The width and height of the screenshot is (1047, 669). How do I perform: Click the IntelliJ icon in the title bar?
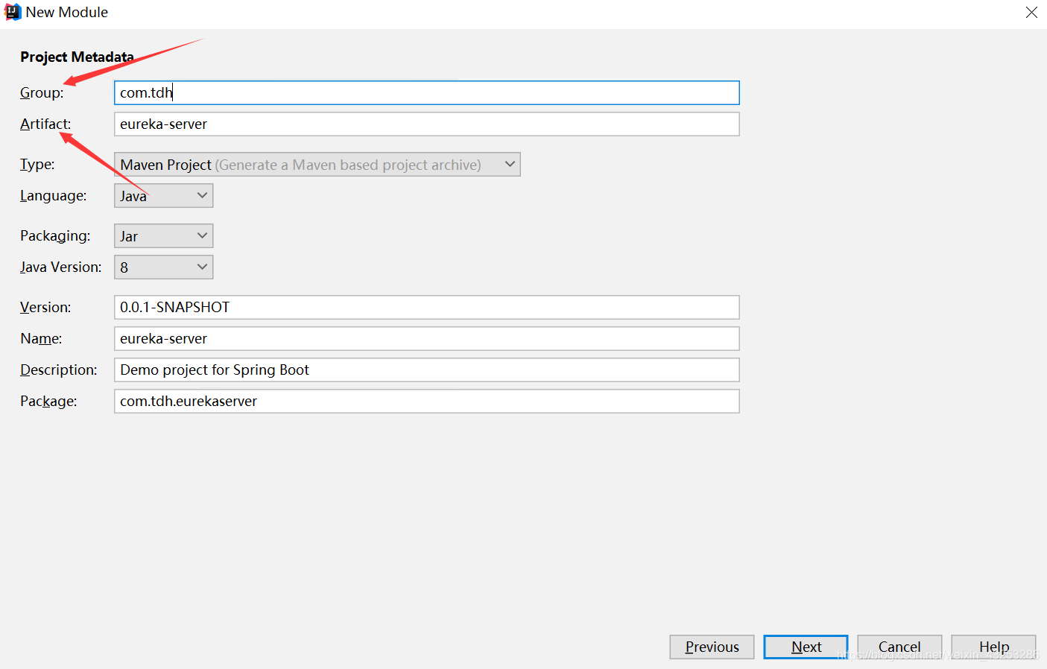tap(13, 12)
